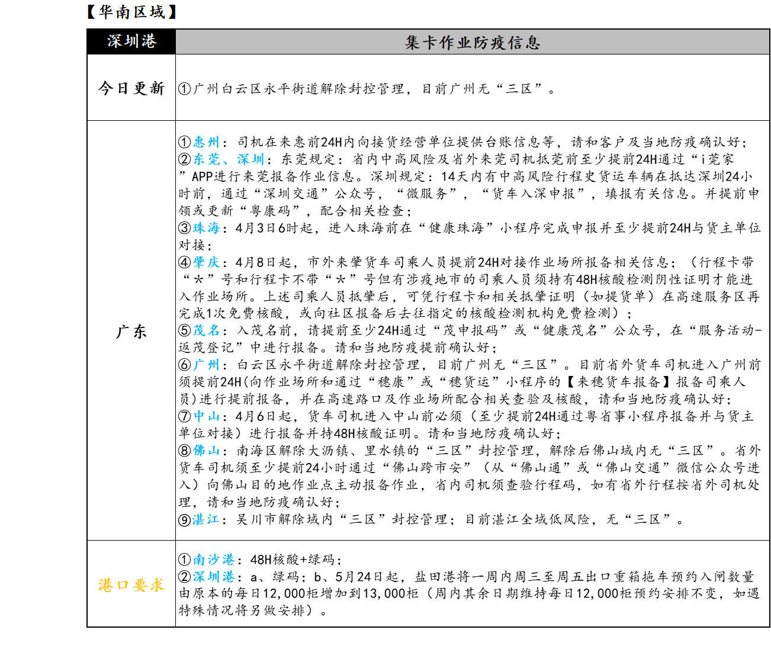Click the blue 惠州 city name

pyautogui.click(x=207, y=142)
